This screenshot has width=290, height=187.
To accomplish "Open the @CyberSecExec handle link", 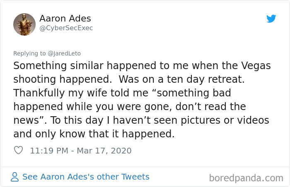I will [66, 28].
